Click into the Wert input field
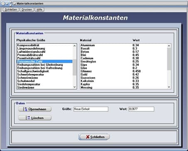The image size is (188, 151). 142,109
